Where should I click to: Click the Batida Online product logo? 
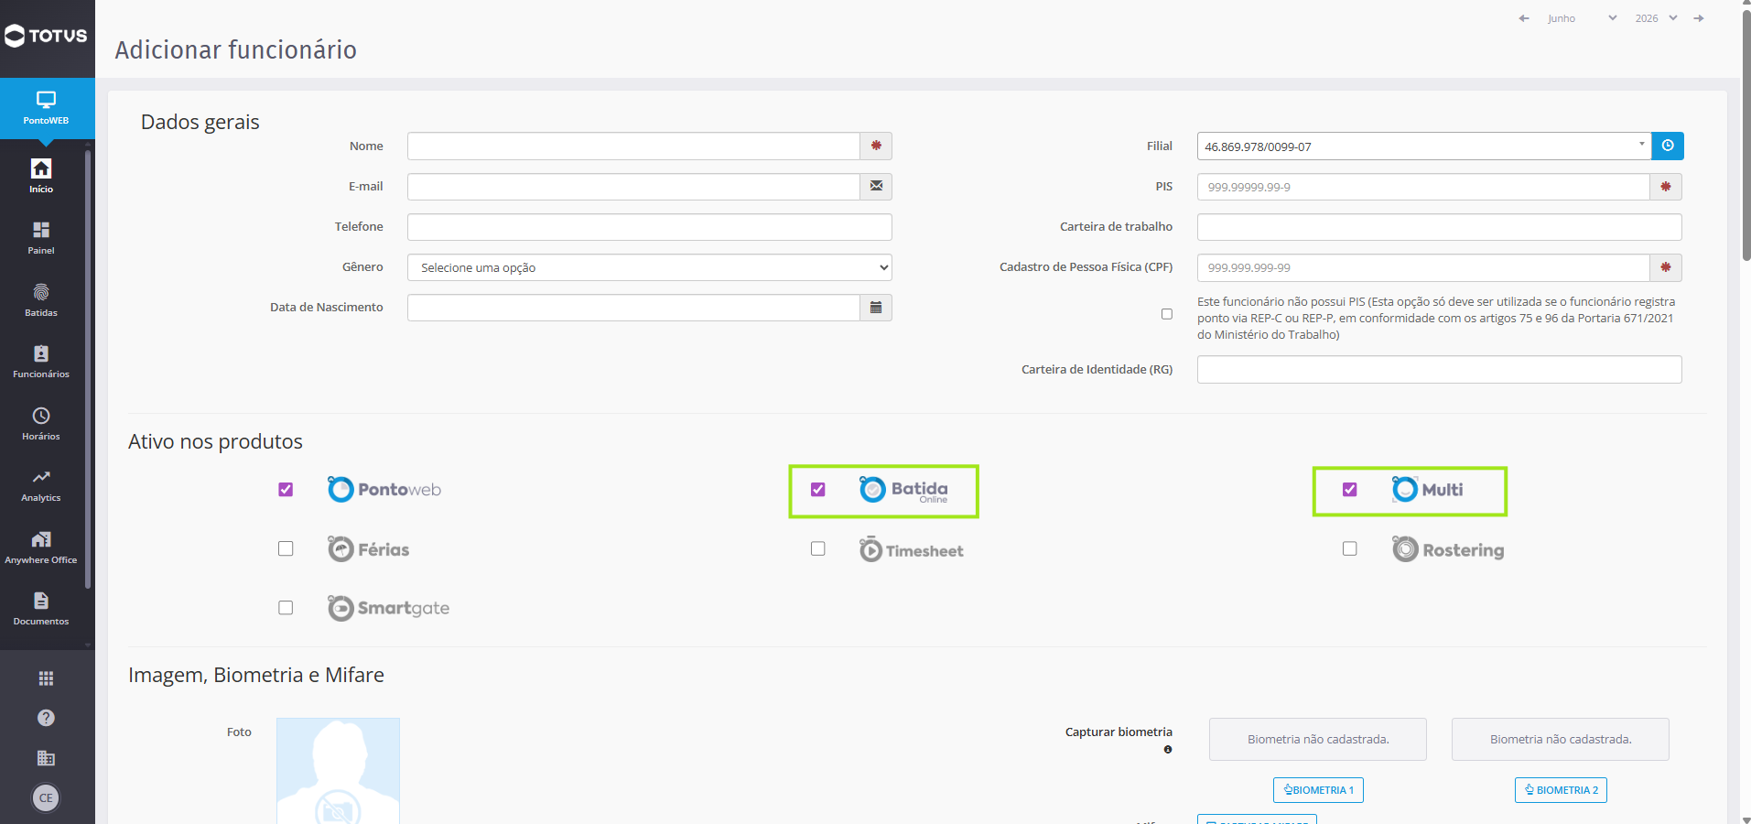tap(903, 490)
